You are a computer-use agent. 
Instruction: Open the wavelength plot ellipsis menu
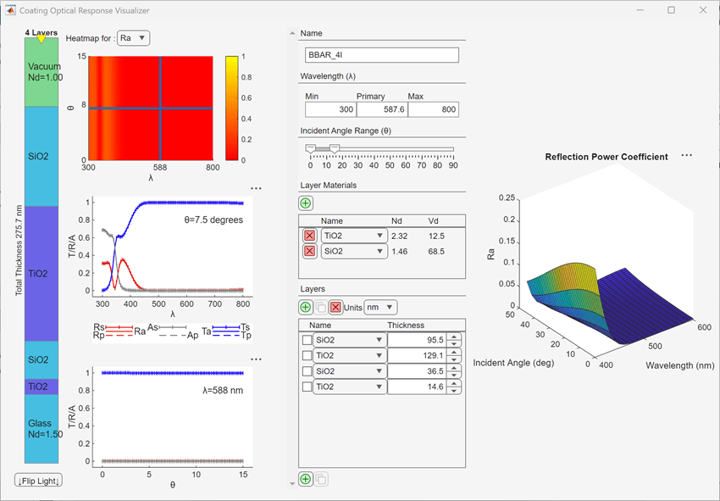(x=256, y=189)
